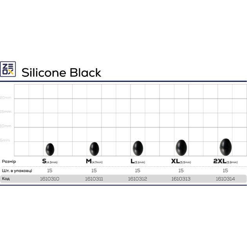Click pack quantity 15 under 2XL size

[x=225, y=171]
